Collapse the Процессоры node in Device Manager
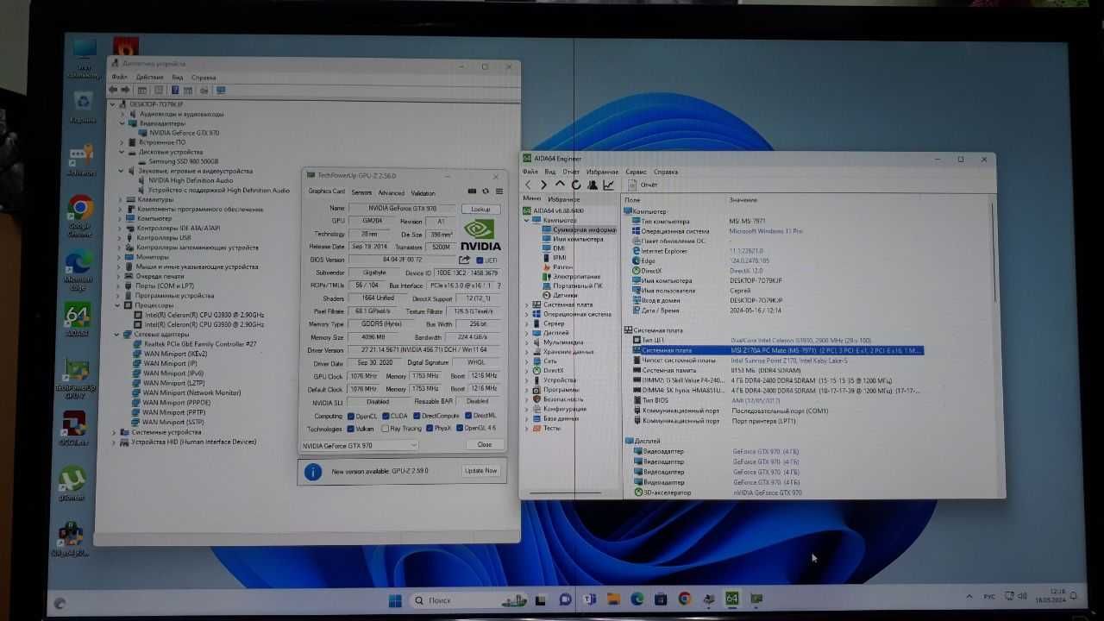 tap(117, 305)
